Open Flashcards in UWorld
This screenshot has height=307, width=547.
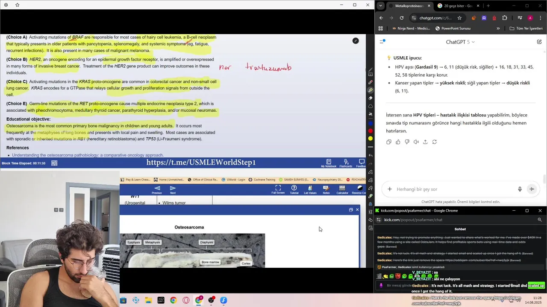click(x=346, y=163)
